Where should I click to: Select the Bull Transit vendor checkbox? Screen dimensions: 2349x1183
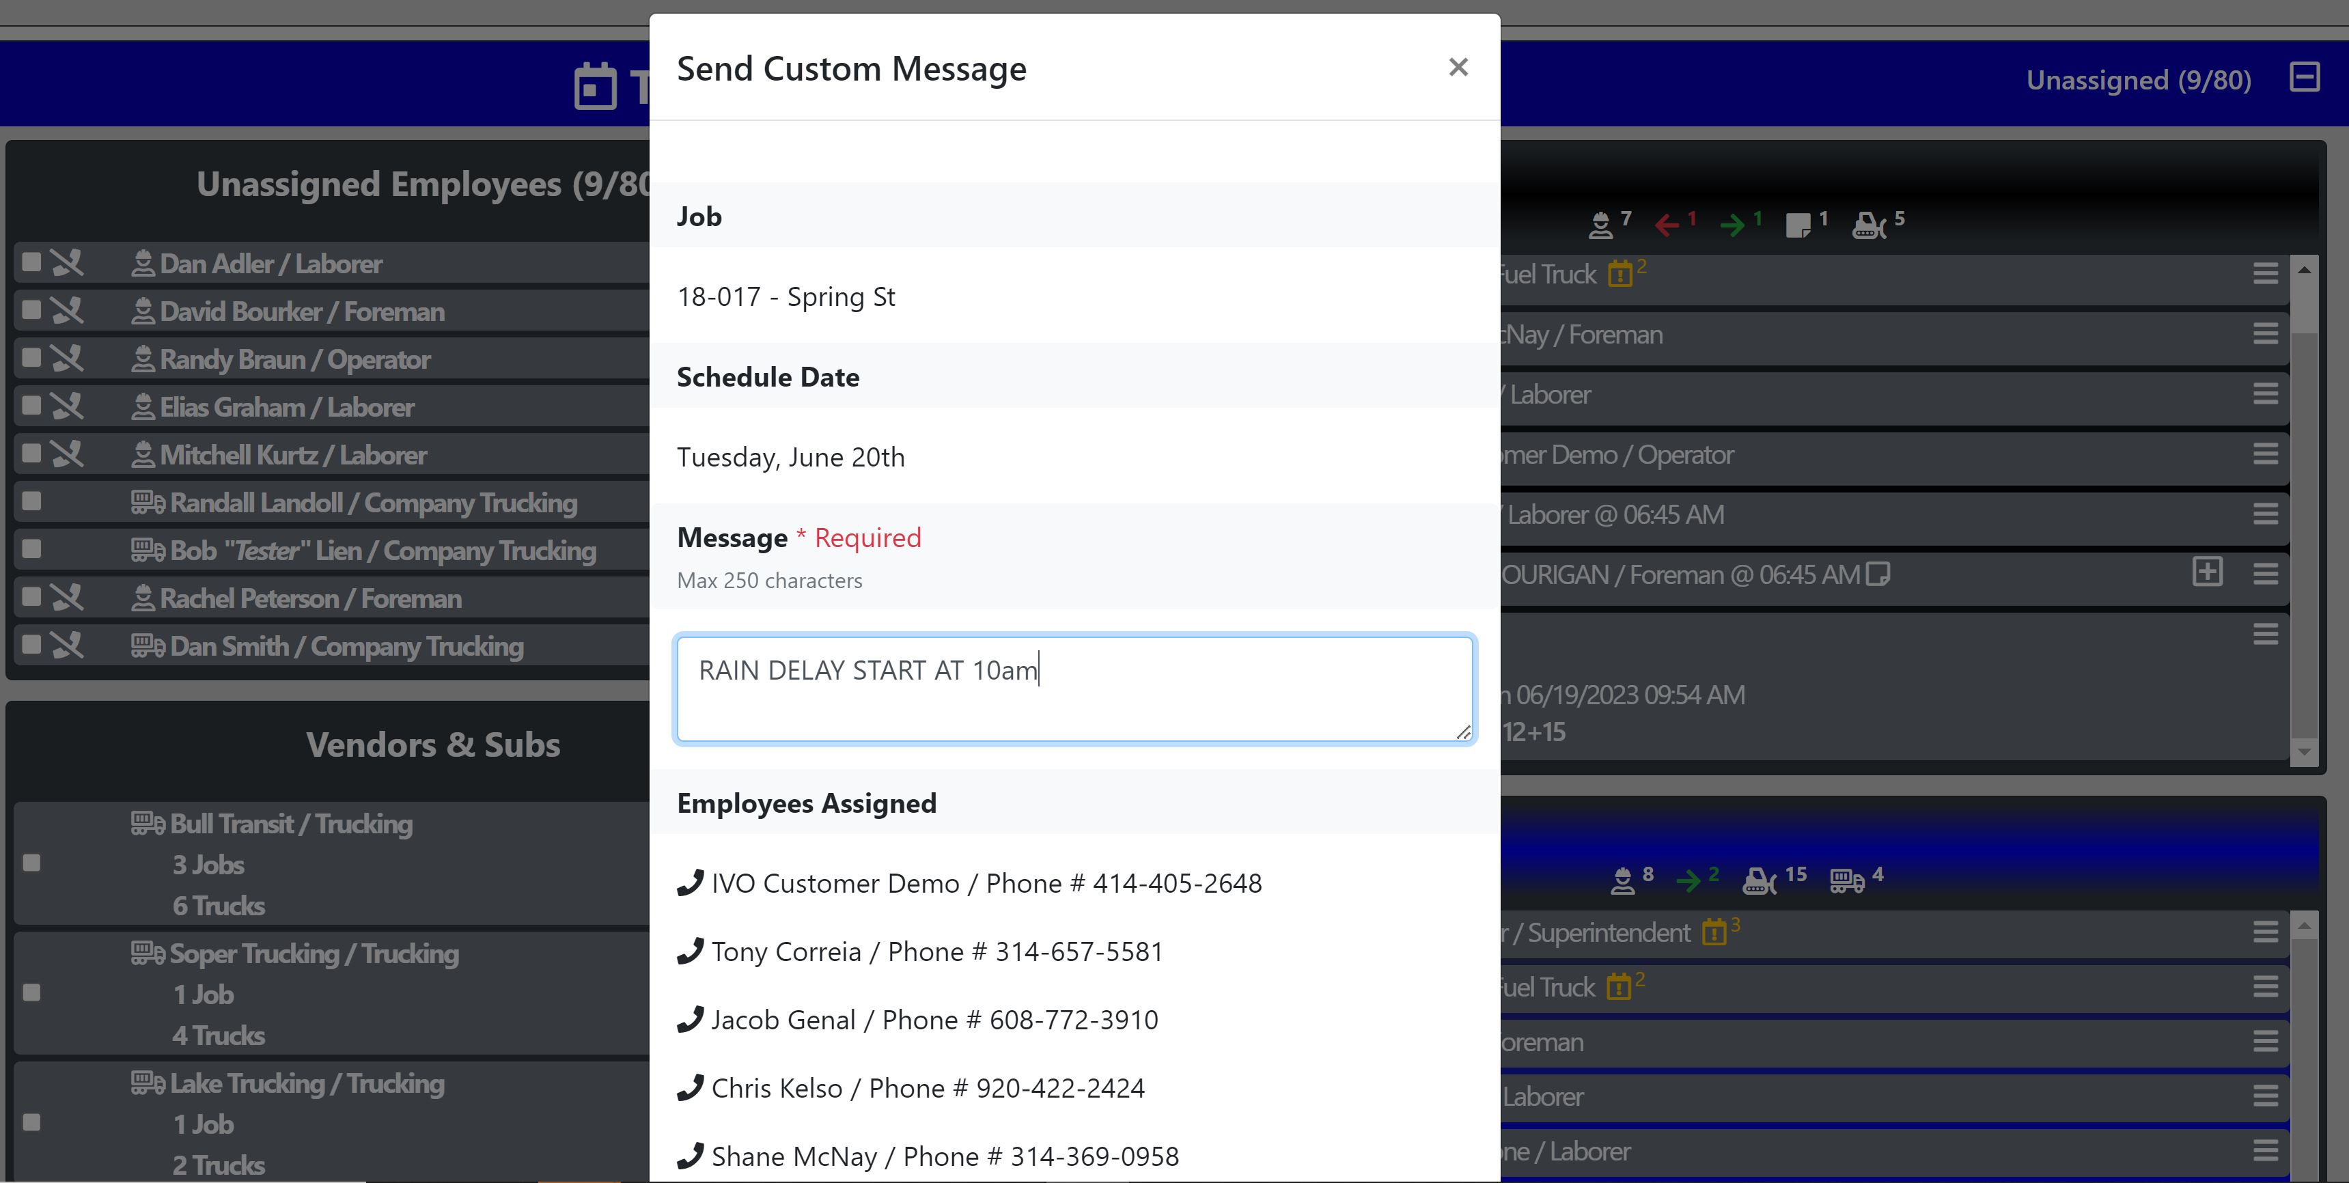pos(32,863)
